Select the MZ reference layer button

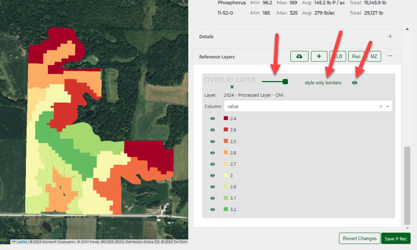click(x=375, y=56)
